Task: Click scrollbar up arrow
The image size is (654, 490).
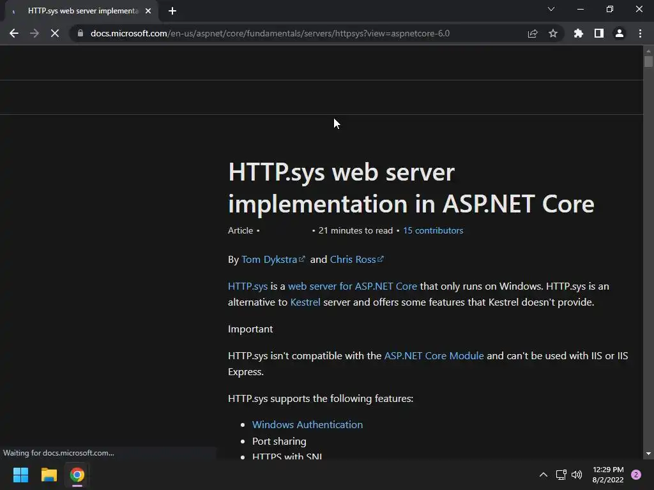Action: click(648, 51)
